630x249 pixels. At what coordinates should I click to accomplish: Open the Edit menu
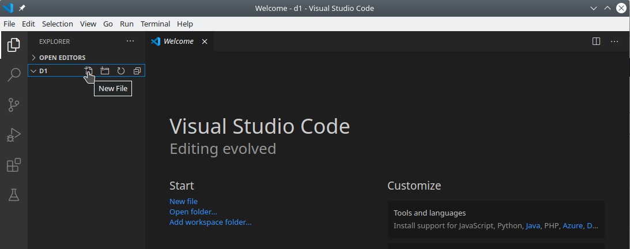coord(28,24)
